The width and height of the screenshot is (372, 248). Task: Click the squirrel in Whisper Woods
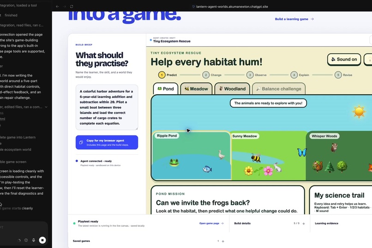click(x=317, y=167)
